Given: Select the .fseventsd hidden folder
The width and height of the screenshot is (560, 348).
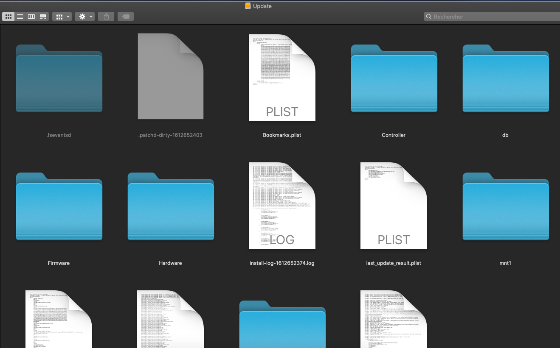Looking at the screenshot, I should 59,79.
